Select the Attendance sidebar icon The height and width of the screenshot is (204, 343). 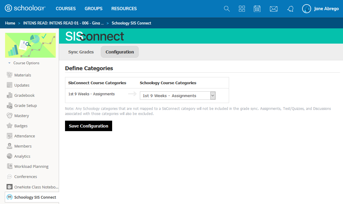9,136
